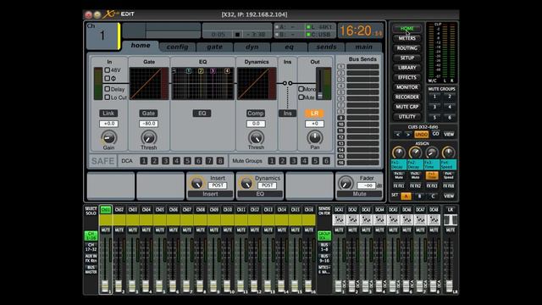Open the dyn tab
The width and height of the screenshot is (542, 305).
coord(252,47)
